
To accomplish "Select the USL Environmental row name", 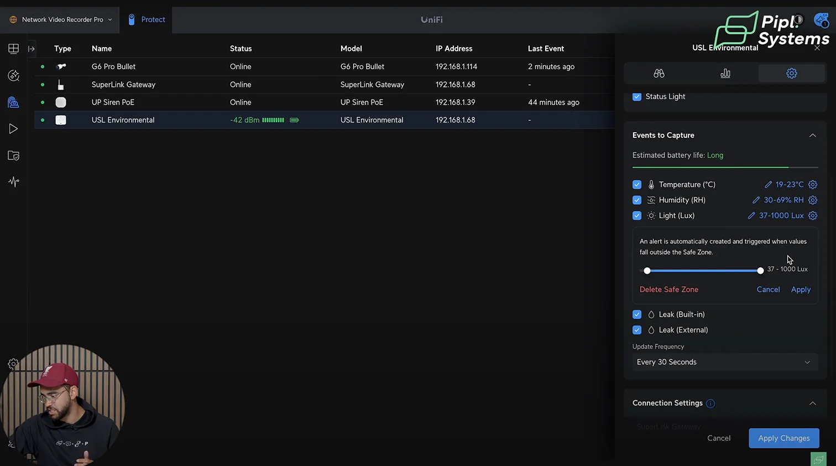I will click(x=123, y=120).
